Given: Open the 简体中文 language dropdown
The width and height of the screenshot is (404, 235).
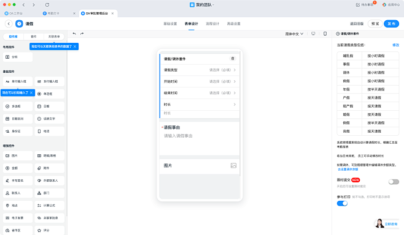Looking at the screenshot, I should 294,34.
